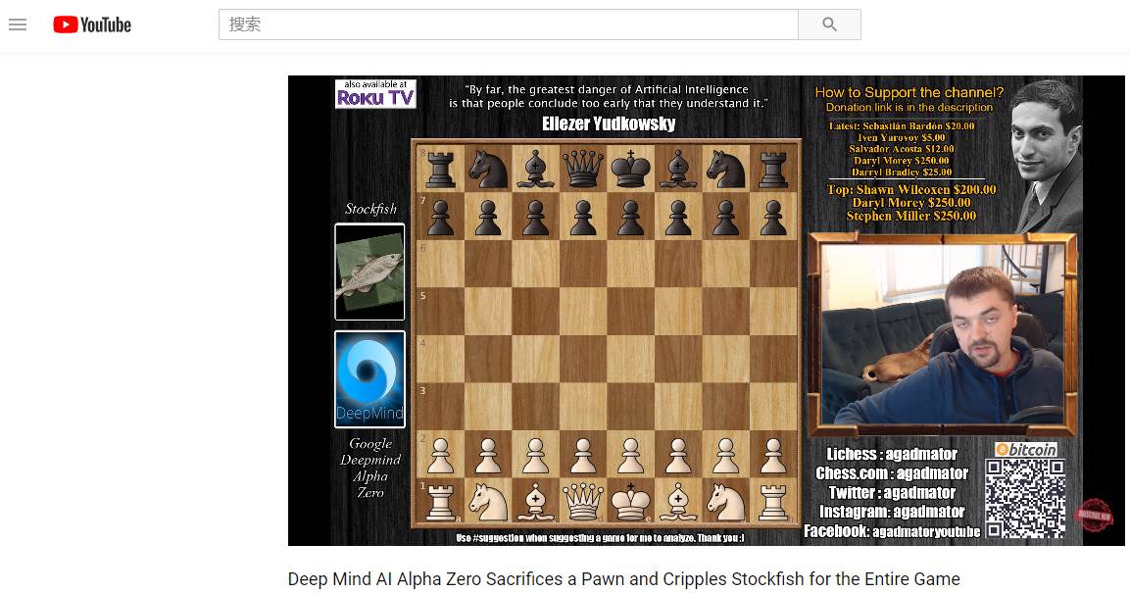Click 'Donation link is in the description'
This screenshot has height=593, width=1130.
(x=909, y=108)
